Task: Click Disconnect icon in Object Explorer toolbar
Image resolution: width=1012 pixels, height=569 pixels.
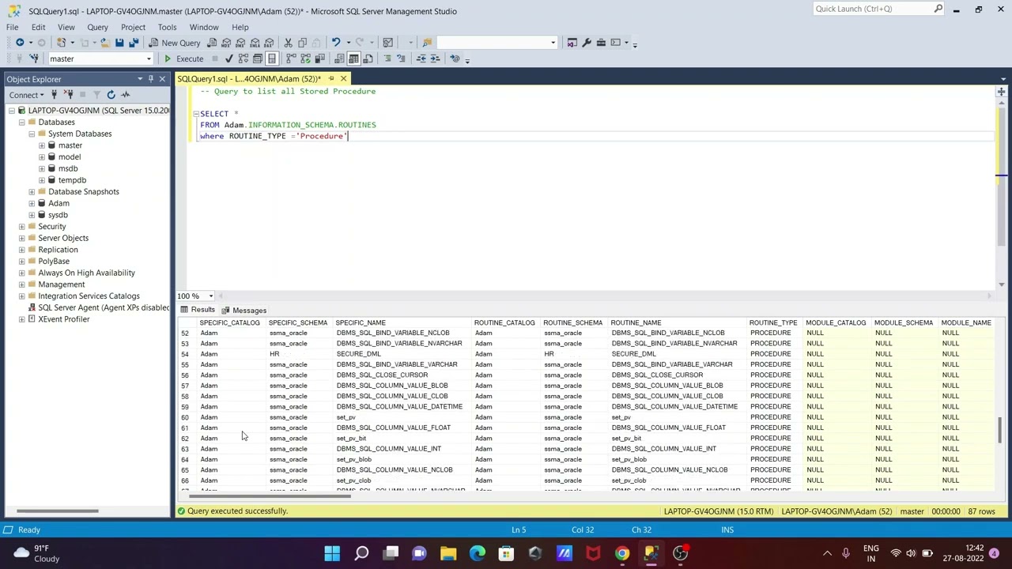Action: [x=68, y=95]
